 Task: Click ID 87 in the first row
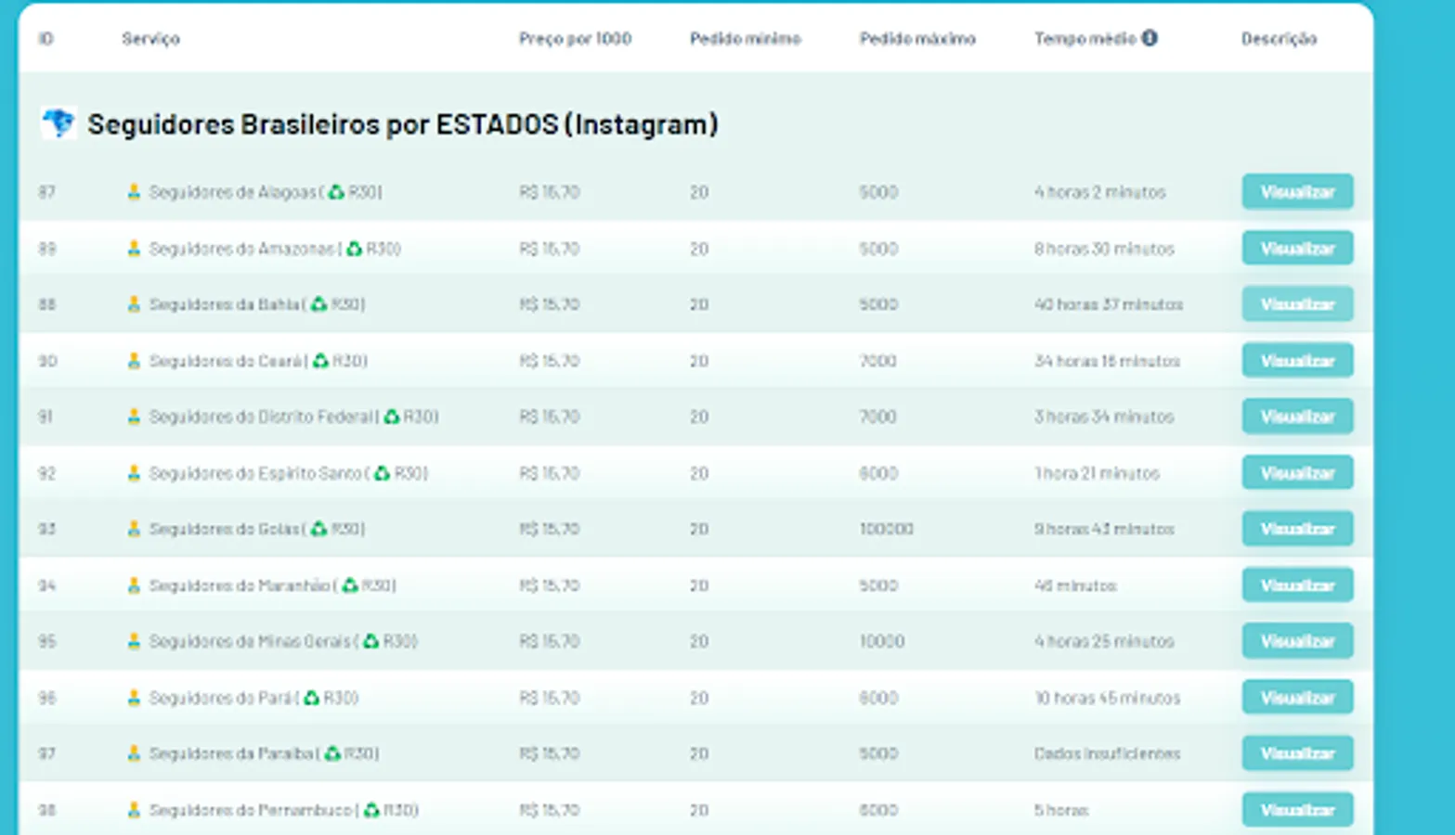[46, 192]
